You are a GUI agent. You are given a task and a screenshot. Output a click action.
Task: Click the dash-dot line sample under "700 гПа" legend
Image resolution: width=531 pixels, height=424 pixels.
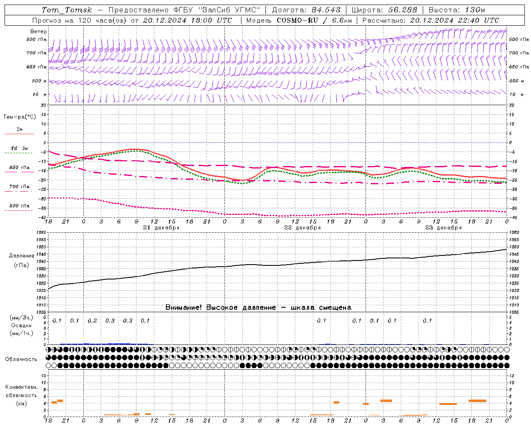click(x=19, y=191)
